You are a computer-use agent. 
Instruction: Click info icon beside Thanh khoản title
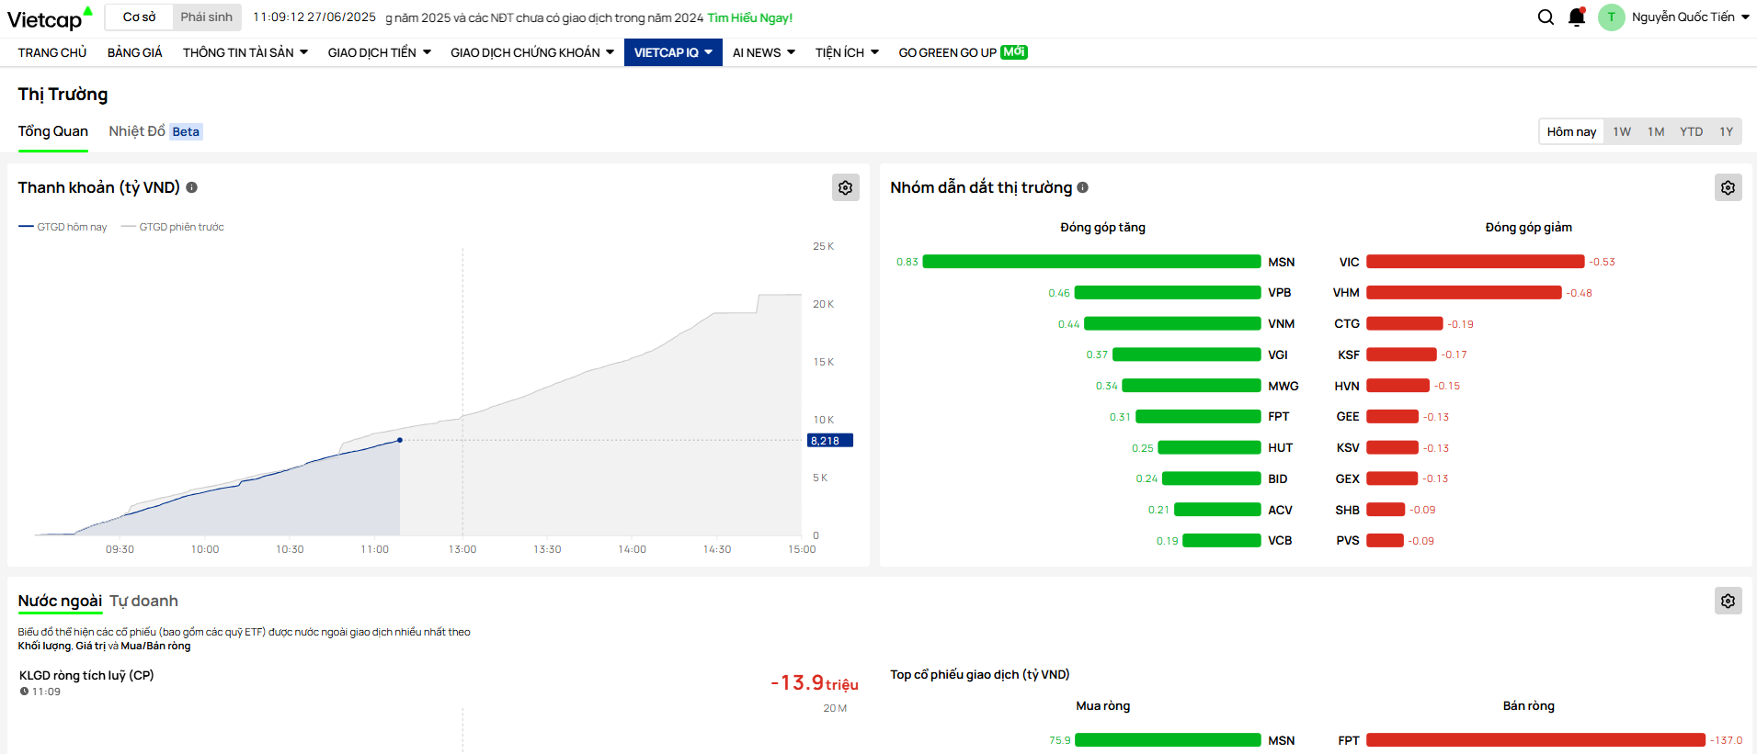point(192,187)
